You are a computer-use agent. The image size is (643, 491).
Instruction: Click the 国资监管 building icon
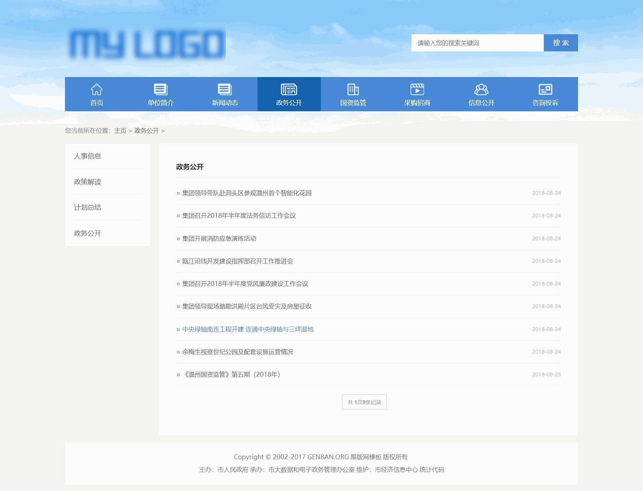(x=353, y=89)
